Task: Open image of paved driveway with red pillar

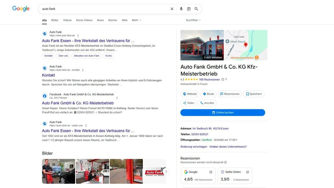Action: [x=126, y=171]
